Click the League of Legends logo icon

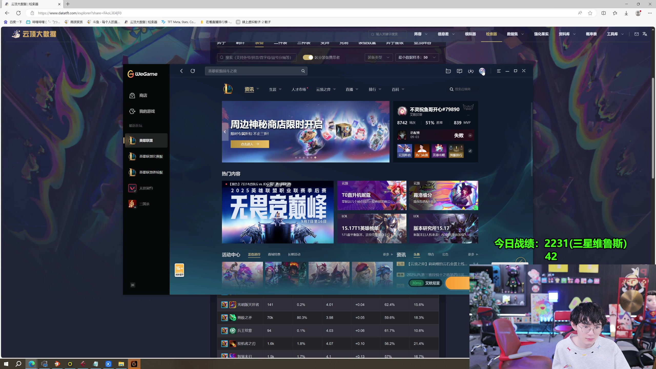228,89
